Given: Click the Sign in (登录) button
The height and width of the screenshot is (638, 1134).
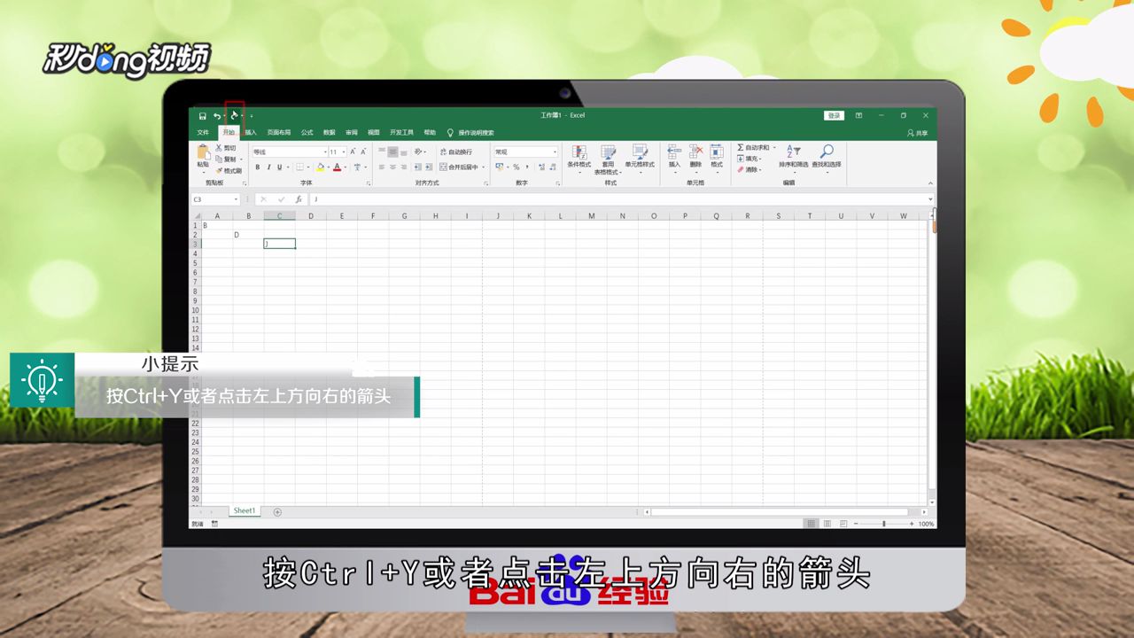Looking at the screenshot, I should click(834, 115).
